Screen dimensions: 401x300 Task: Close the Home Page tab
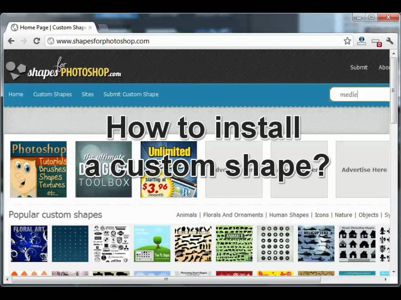tap(90, 27)
